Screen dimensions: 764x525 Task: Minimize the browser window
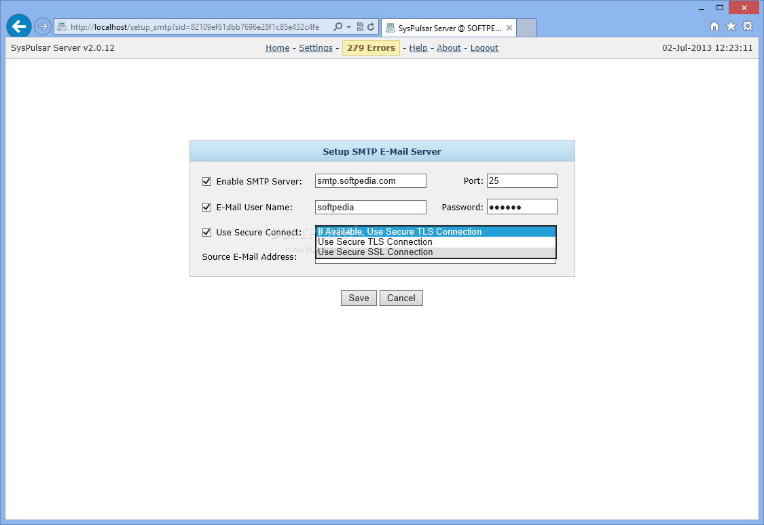(x=701, y=8)
